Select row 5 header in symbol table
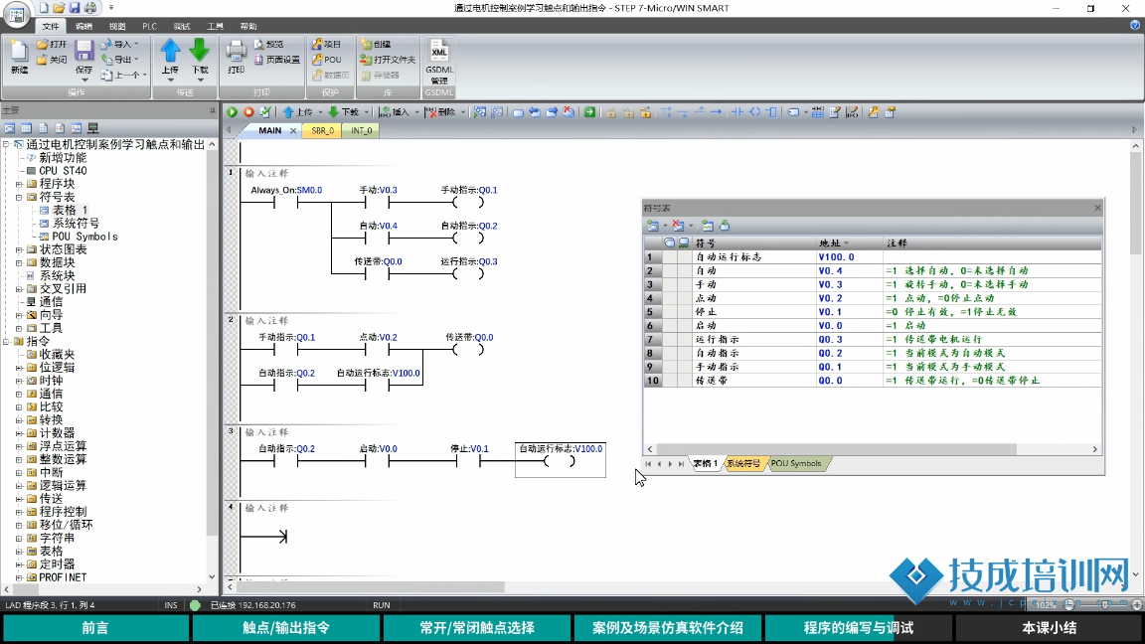 pos(652,312)
